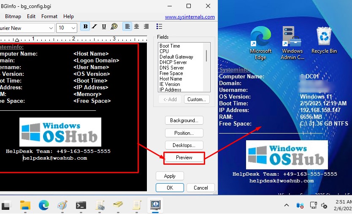Open the Bitmap menu

pyautogui.click(x=13, y=16)
